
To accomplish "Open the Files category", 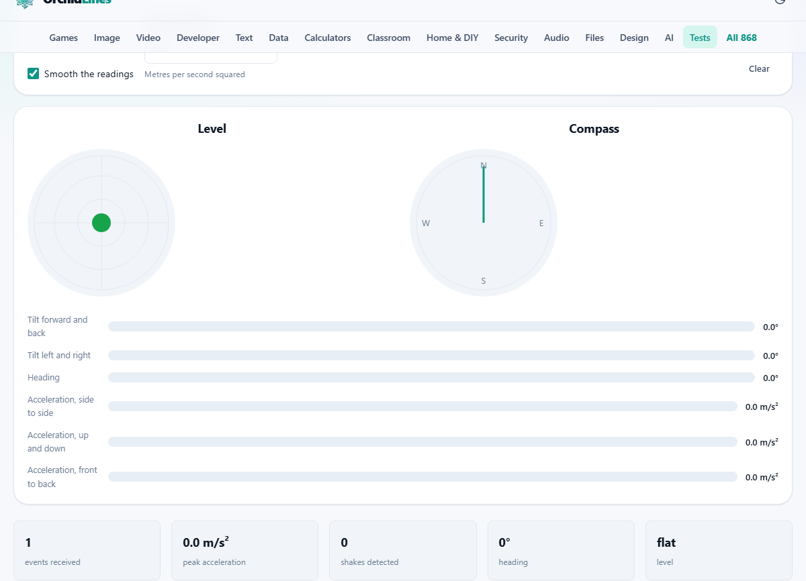I will coord(594,38).
